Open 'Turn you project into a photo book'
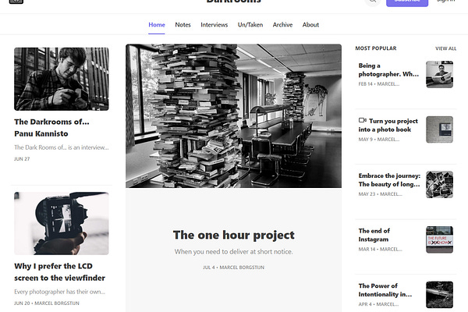The image size is (468, 312). (388, 125)
